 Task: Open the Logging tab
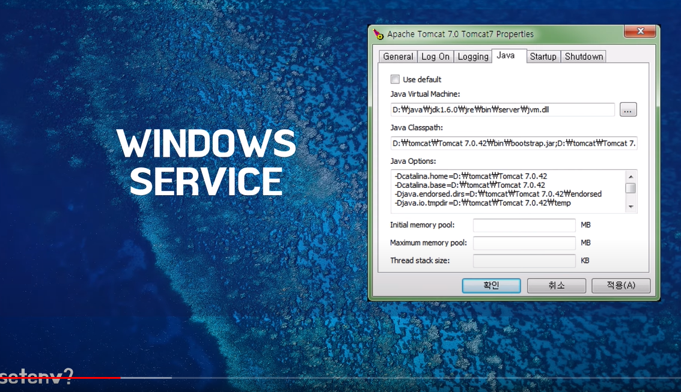pos(473,56)
